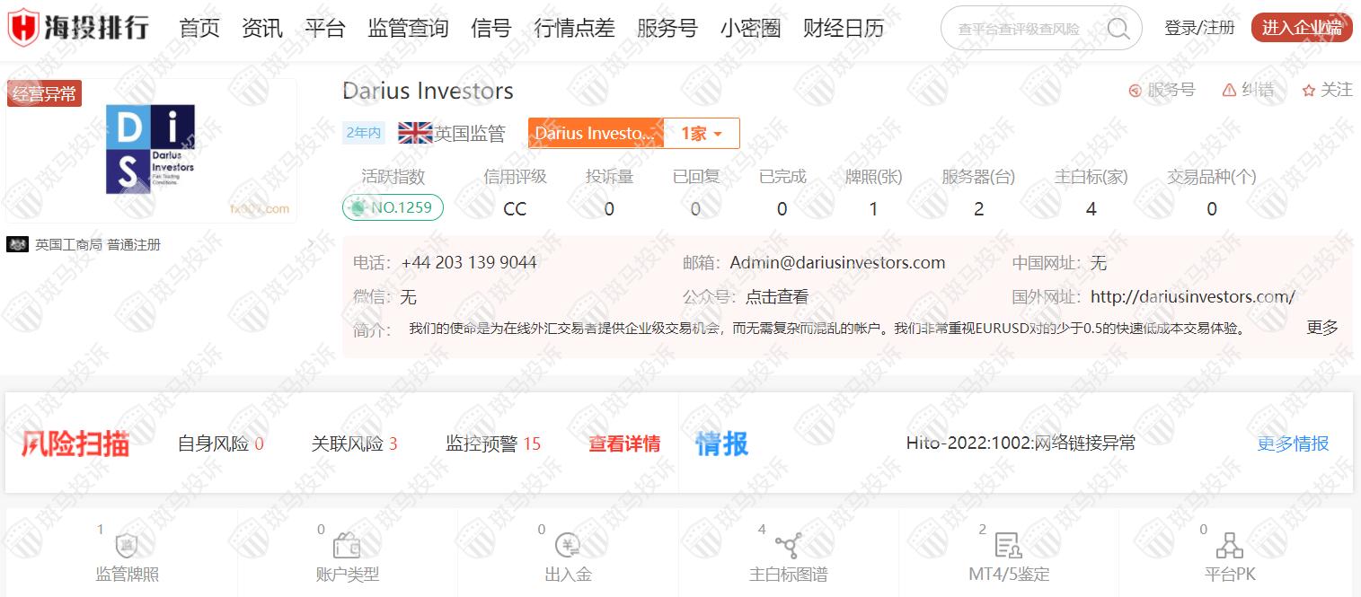Click 英国监管 label
Viewport: 1361px width, 597px height.
coord(470,134)
